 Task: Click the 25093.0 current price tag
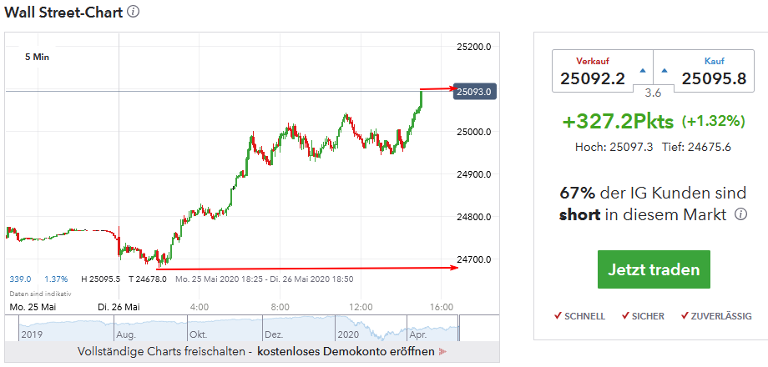click(x=475, y=90)
